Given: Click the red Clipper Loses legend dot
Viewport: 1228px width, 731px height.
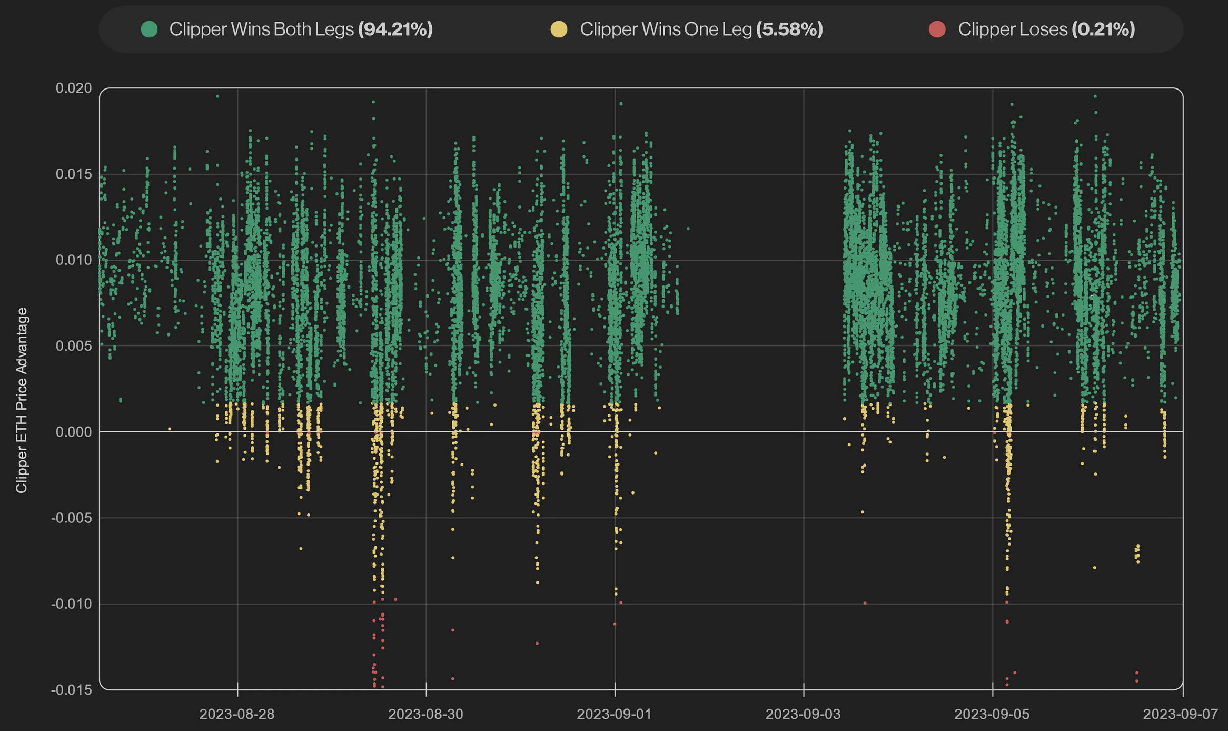Looking at the screenshot, I should tap(937, 29).
